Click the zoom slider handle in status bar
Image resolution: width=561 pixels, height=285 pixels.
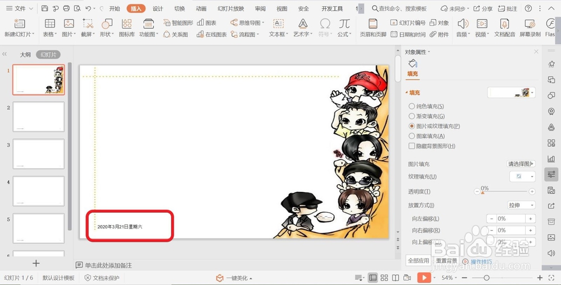tap(486, 278)
